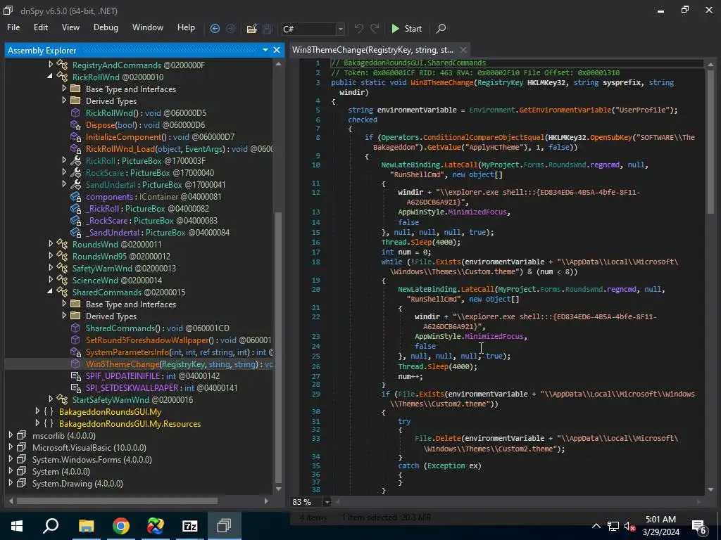
Task: Click the field icon beside components
Action: click(75, 197)
